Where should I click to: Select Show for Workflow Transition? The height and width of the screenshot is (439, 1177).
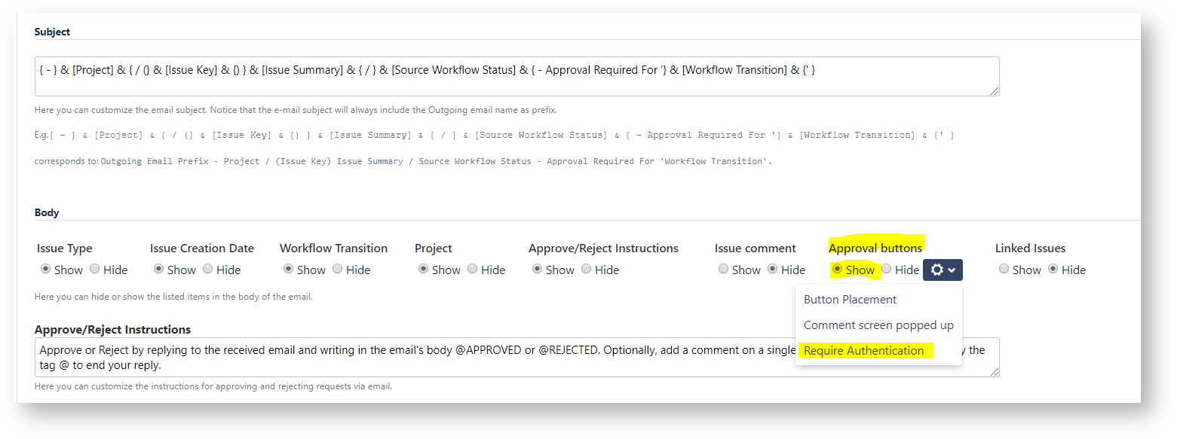pyautogui.click(x=288, y=269)
